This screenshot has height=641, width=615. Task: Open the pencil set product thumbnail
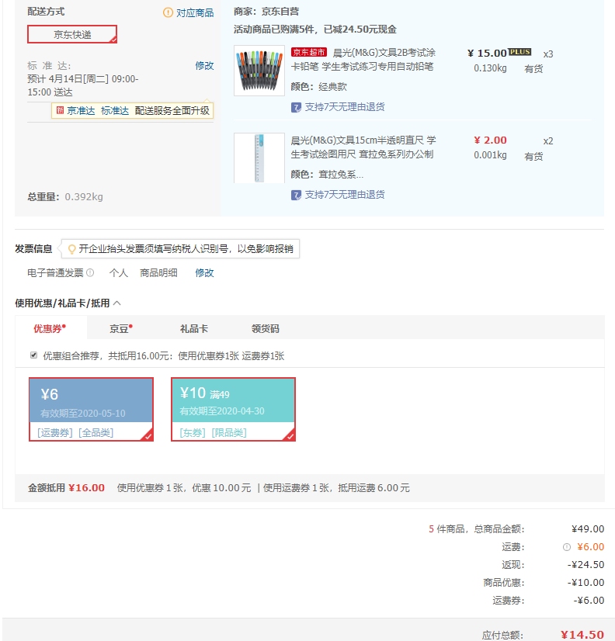[259, 71]
